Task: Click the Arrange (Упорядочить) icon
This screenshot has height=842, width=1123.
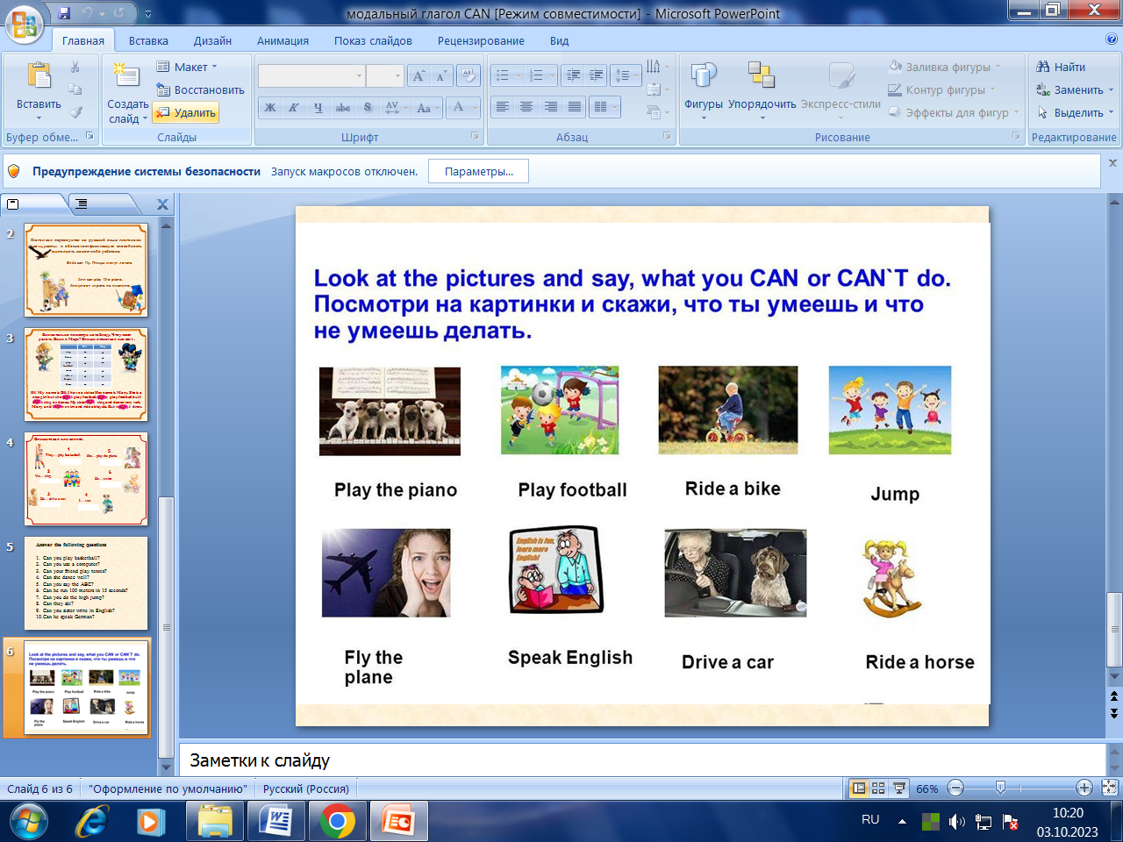Action: [x=762, y=77]
